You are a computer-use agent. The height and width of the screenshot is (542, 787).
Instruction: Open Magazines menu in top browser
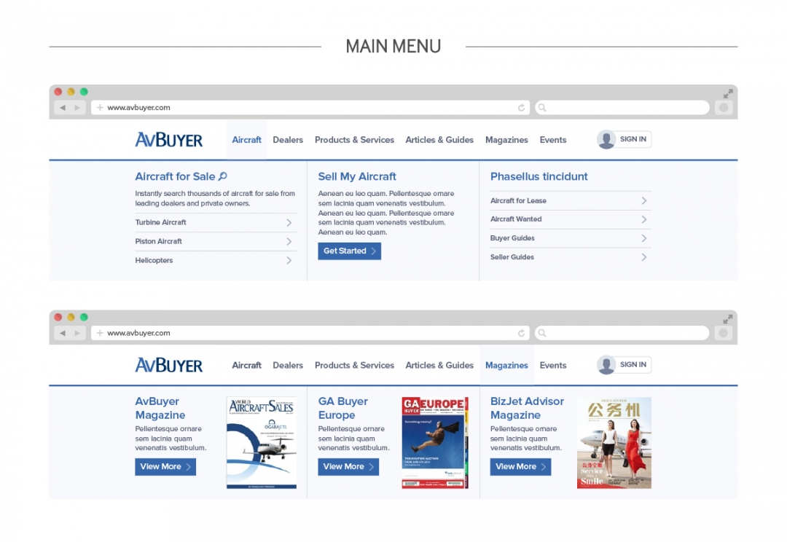(x=506, y=140)
